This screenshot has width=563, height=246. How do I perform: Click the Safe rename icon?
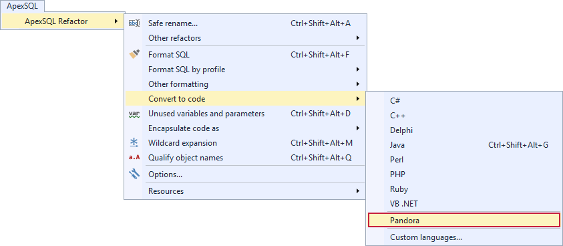click(134, 23)
